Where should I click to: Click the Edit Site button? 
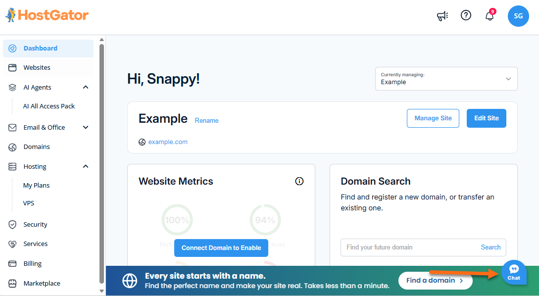[487, 118]
